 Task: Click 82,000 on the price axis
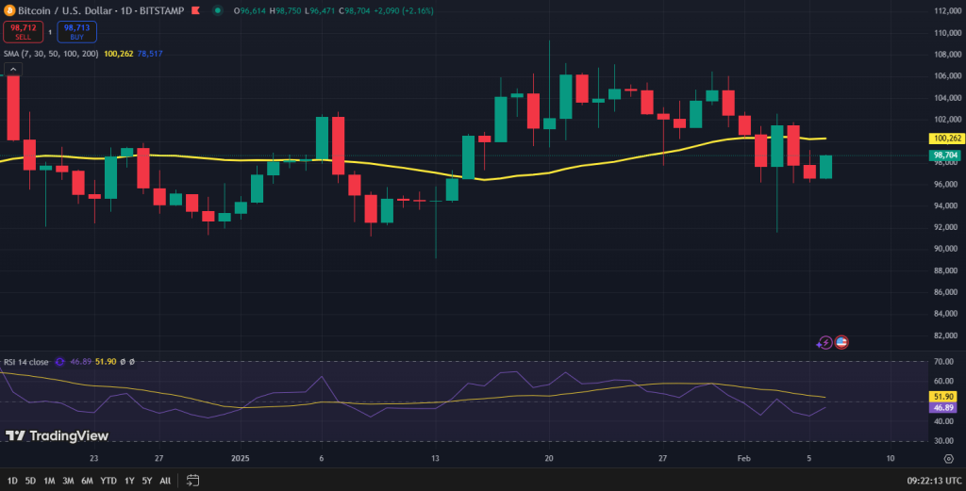pos(945,336)
